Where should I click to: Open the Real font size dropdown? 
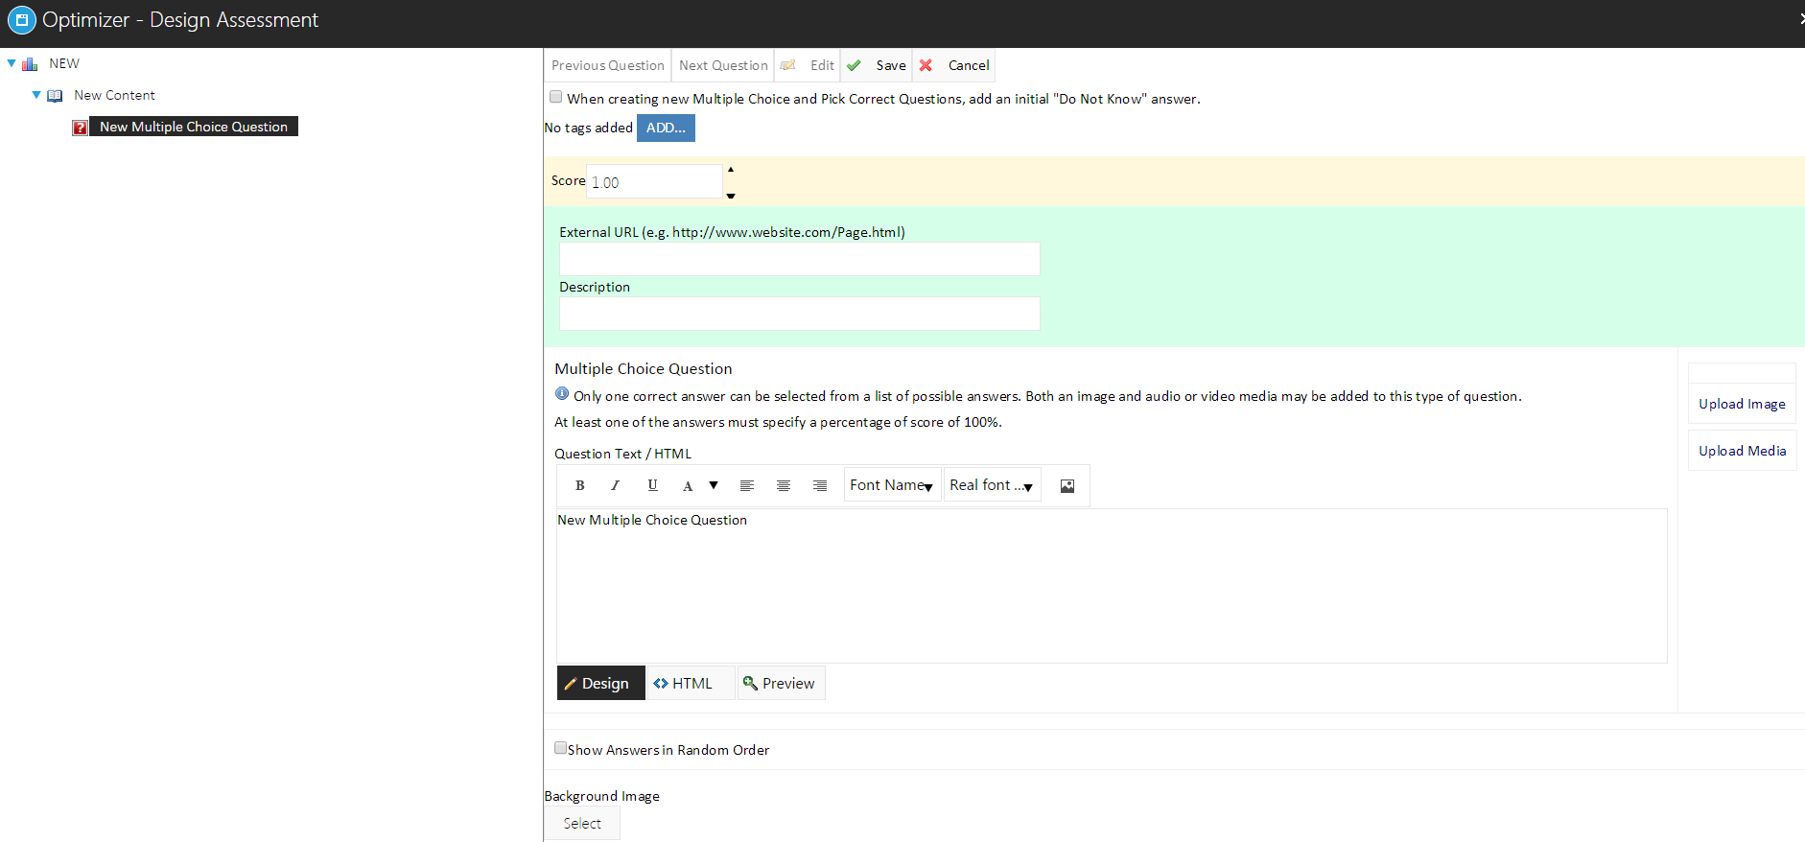[x=992, y=485]
